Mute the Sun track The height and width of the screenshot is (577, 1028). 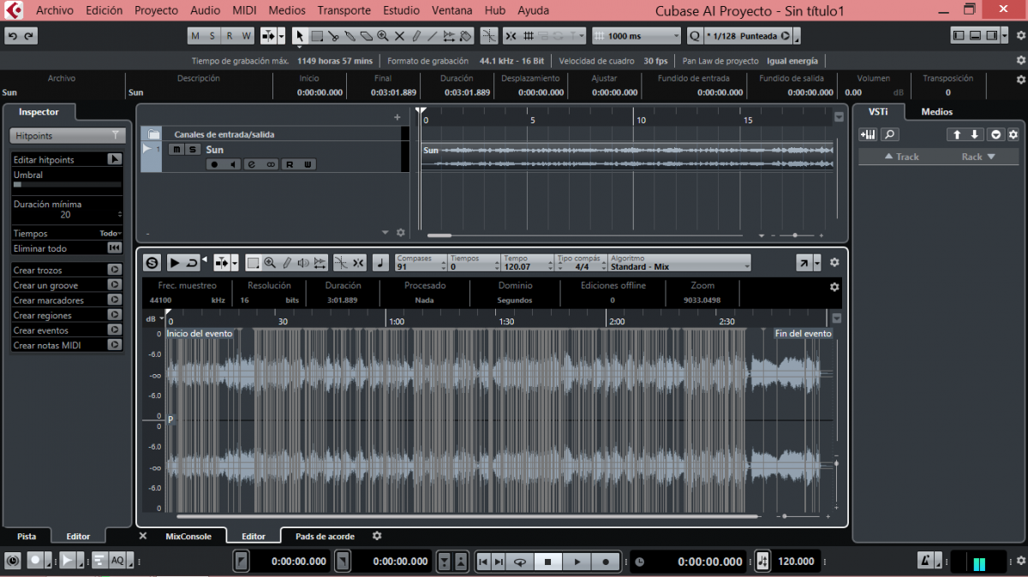[176, 150]
